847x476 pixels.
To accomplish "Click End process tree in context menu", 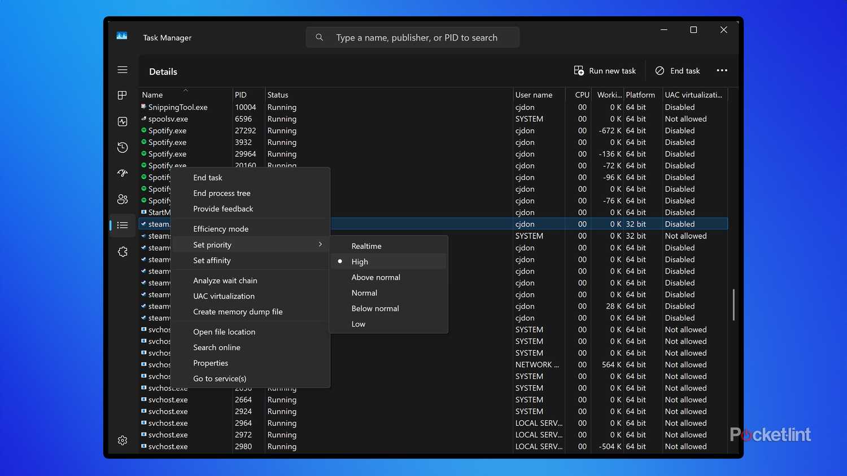I will tap(222, 193).
